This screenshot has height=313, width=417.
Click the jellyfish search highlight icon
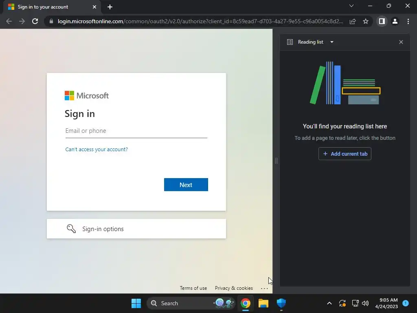[x=224, y=303]
